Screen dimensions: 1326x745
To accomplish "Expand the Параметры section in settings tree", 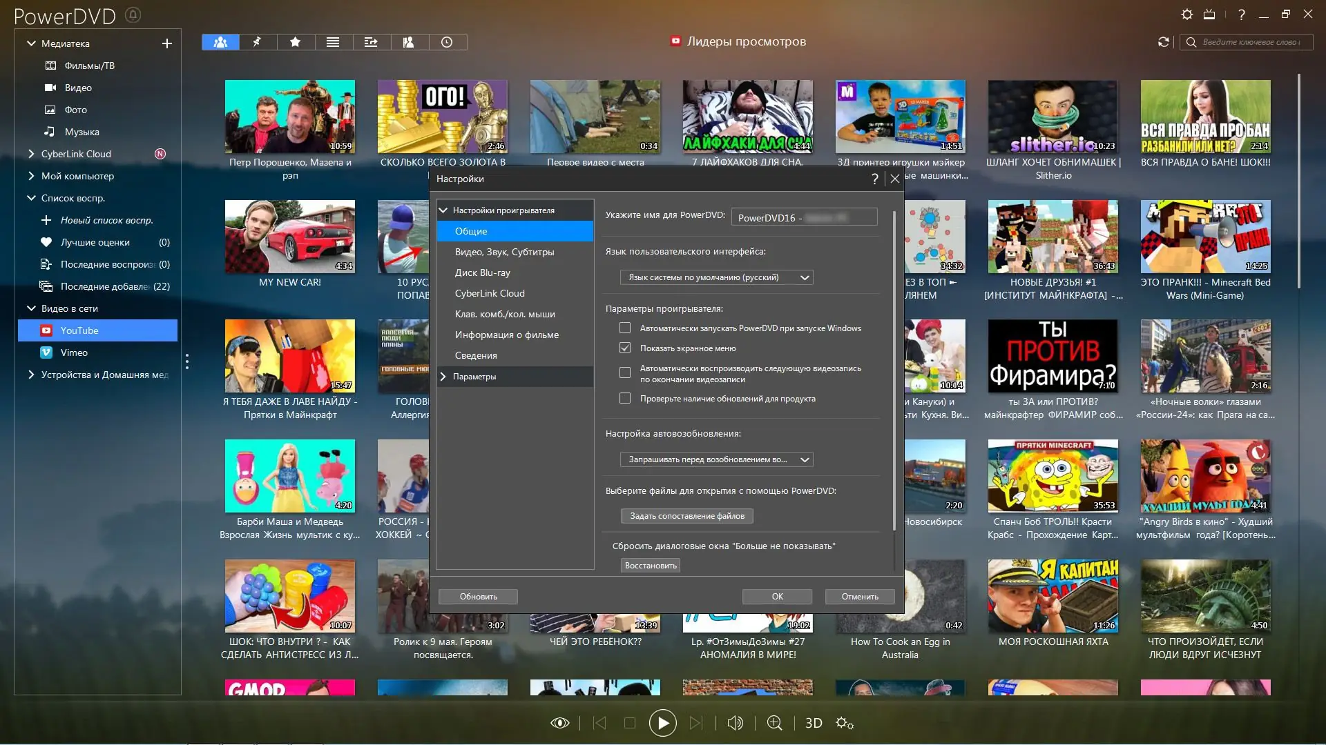I will (443, 377).
